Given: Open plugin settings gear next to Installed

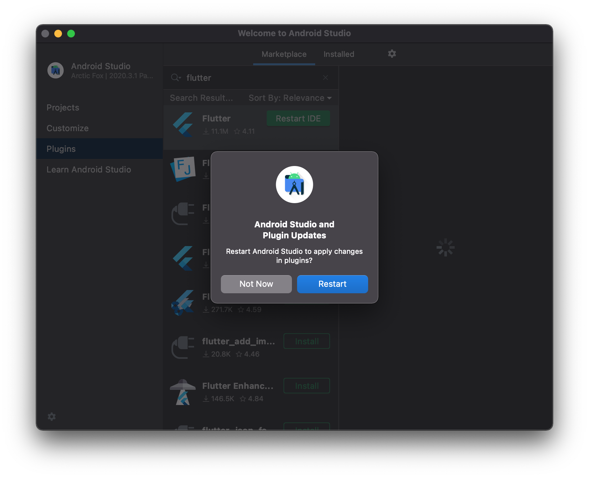Looking at the screenshot, I should (x=392, y=54).
